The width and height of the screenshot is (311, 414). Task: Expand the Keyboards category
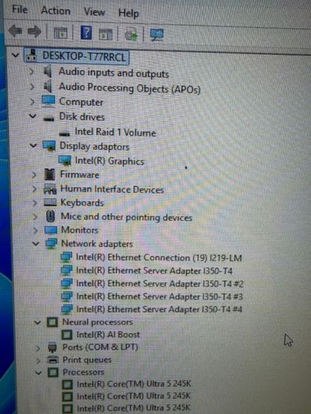tap(35, 203)
